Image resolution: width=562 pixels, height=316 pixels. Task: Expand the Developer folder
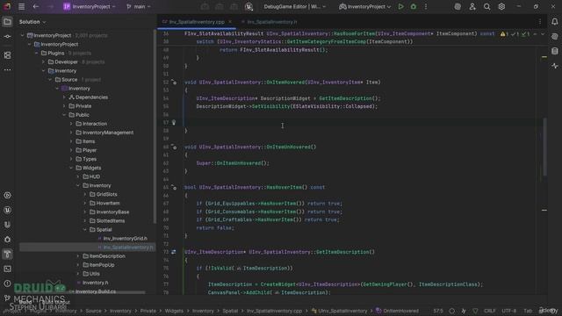43,62
